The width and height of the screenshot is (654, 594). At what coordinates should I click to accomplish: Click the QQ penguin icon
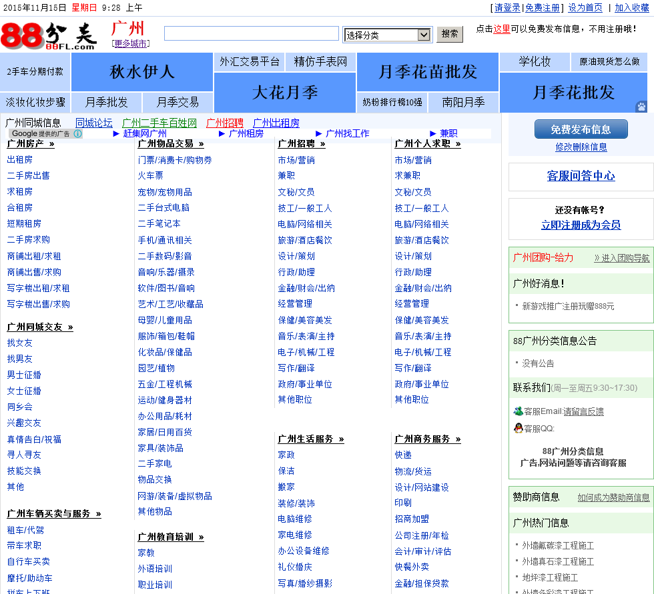click(x=518, y=428)
